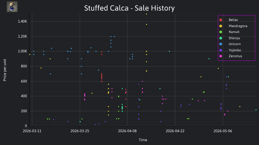
Task: Click the 2026-04-08 x-axis date label
Action: tap(127, 131)
